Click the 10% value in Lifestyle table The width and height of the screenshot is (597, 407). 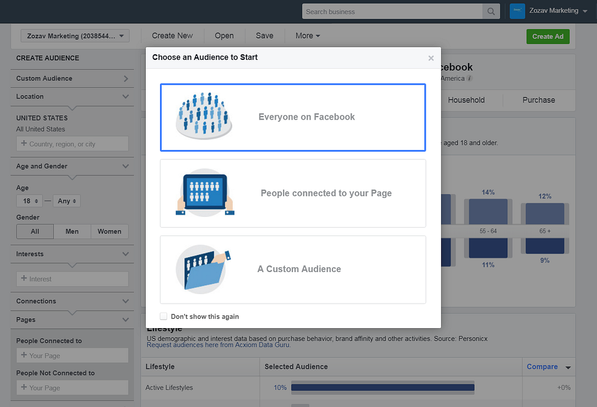(280, 387)
